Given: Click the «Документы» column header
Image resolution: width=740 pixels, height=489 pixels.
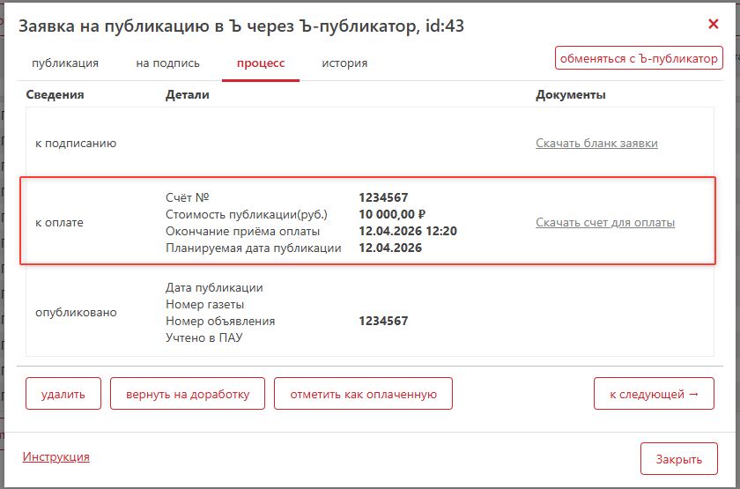Looking at the screenshot, I should point(570,95).
